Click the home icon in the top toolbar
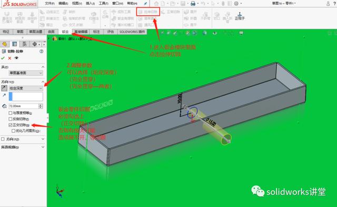The height and width of the screenshot is (207, 337). click(156, 4)
